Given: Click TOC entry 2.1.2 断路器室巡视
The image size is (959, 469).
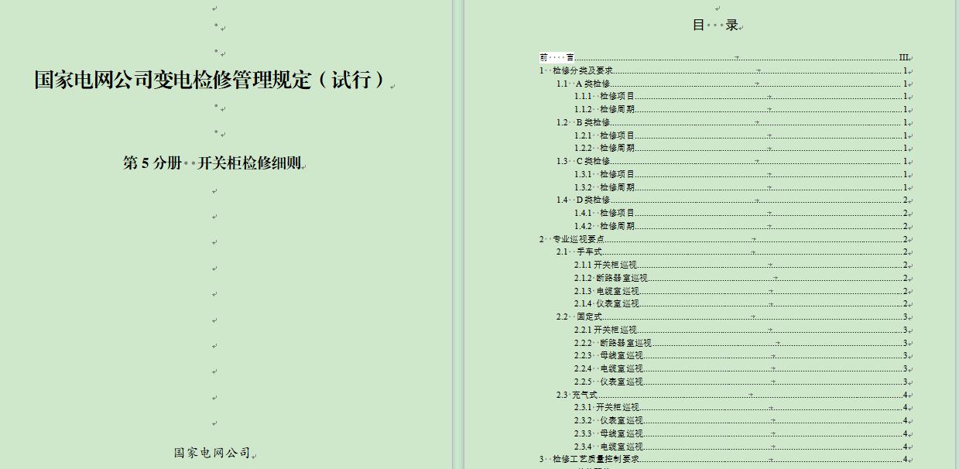Looking at the screenshot, I should tap(742, 278).
